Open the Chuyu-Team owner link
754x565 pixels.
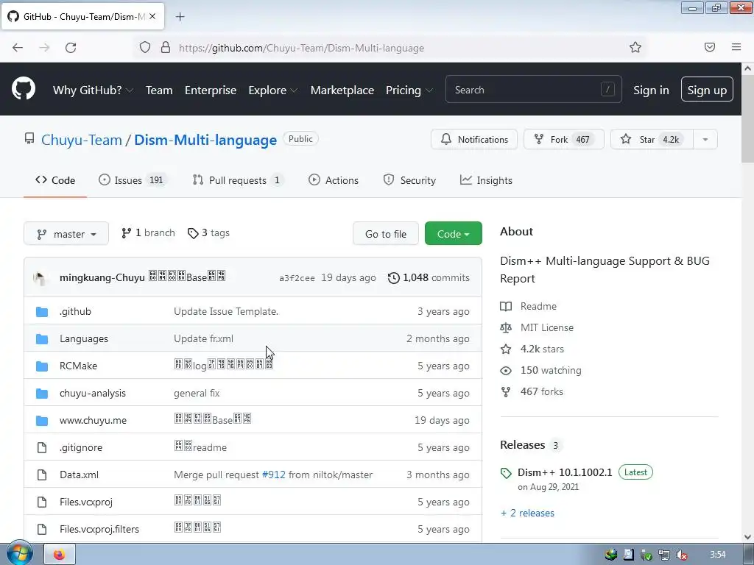(81, 140)
